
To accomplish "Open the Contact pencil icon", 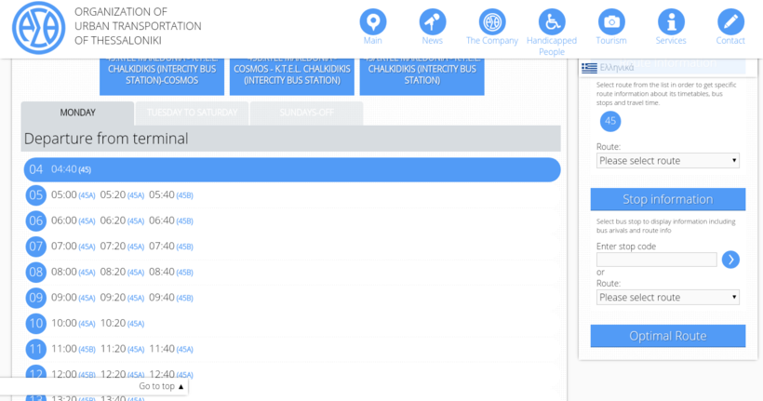I will tap(730, 21).
